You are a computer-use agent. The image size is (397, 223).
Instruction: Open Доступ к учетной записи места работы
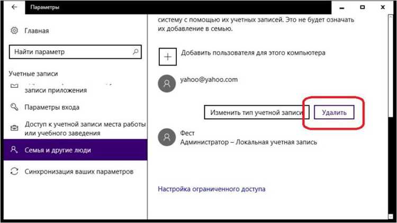tap(85, 128)
